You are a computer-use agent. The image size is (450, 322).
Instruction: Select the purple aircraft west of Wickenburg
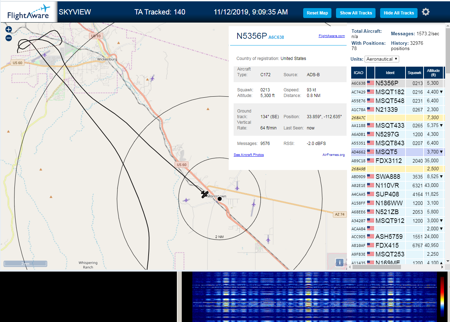44,54
